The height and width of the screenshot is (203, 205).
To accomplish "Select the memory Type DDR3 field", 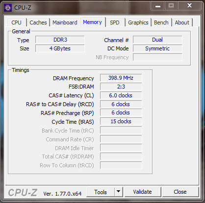I will pos(60,40).
